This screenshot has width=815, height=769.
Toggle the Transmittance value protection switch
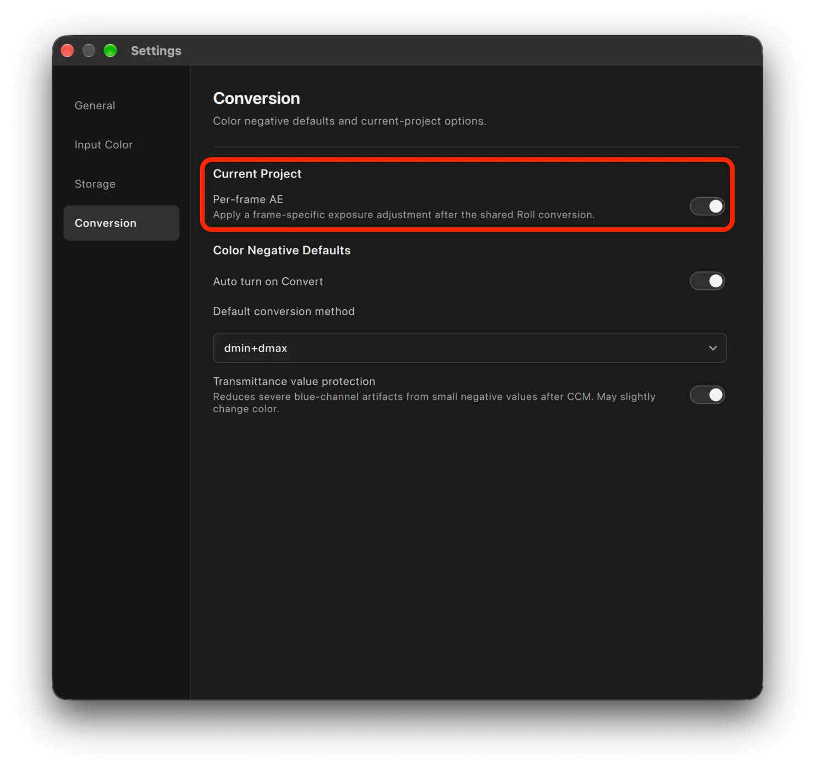coord(707,395)
